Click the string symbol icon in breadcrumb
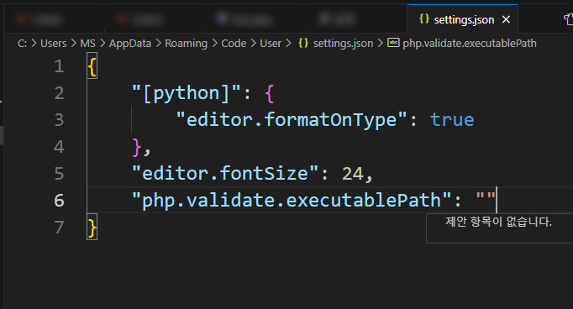 393,43
